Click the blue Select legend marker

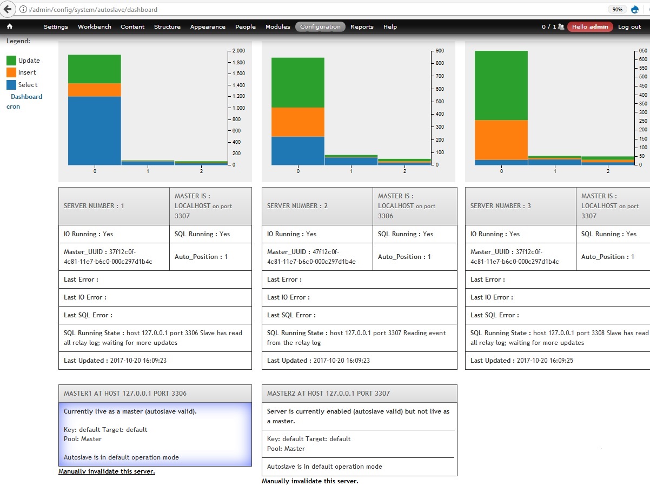(x=11, y=85)
